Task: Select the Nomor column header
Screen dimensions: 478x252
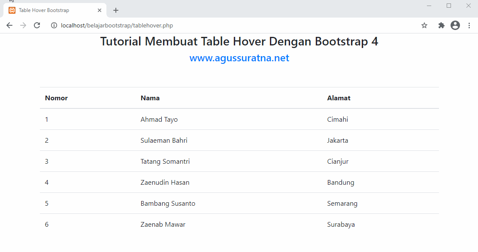Action: [56, 98]
